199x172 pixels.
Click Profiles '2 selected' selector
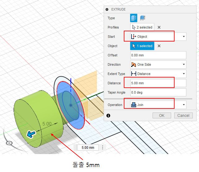142,27
